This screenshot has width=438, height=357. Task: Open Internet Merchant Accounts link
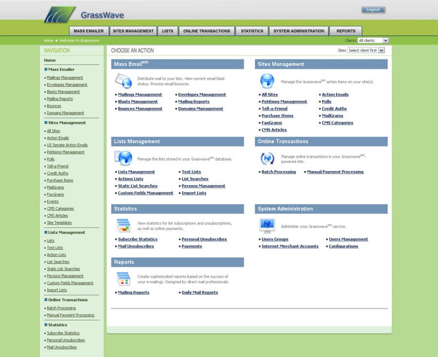pyautogui.click(x=290, y=246)
